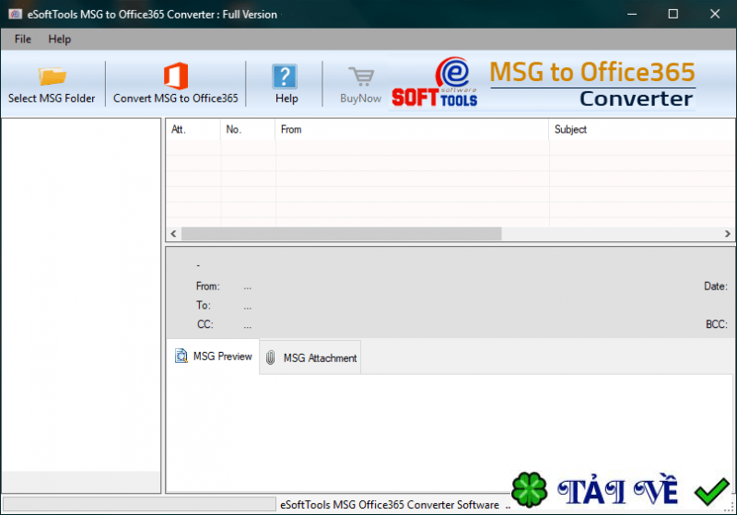
Task: Click the 'To:' field label
Action: (204, 306)
